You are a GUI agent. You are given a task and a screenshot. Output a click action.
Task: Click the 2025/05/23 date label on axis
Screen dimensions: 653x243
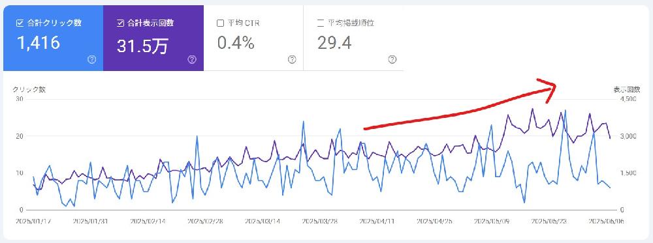click(x=549, y=222)
